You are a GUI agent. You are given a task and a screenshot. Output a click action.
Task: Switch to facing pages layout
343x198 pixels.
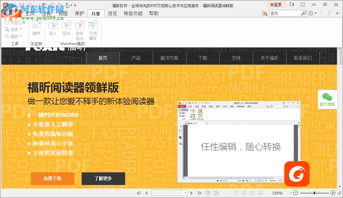pyautogui.click(x=252, y=193)
